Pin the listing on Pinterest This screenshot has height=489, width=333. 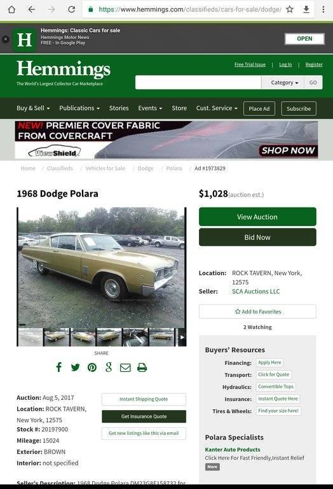coord(92,367)
